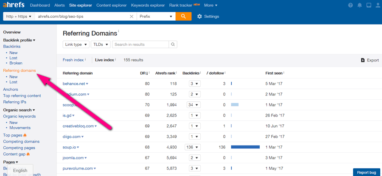Screen dimensions: 382x176
Task: Expand backlinks dropdown for soup.io showing 136
Action: tap(193, 147)
